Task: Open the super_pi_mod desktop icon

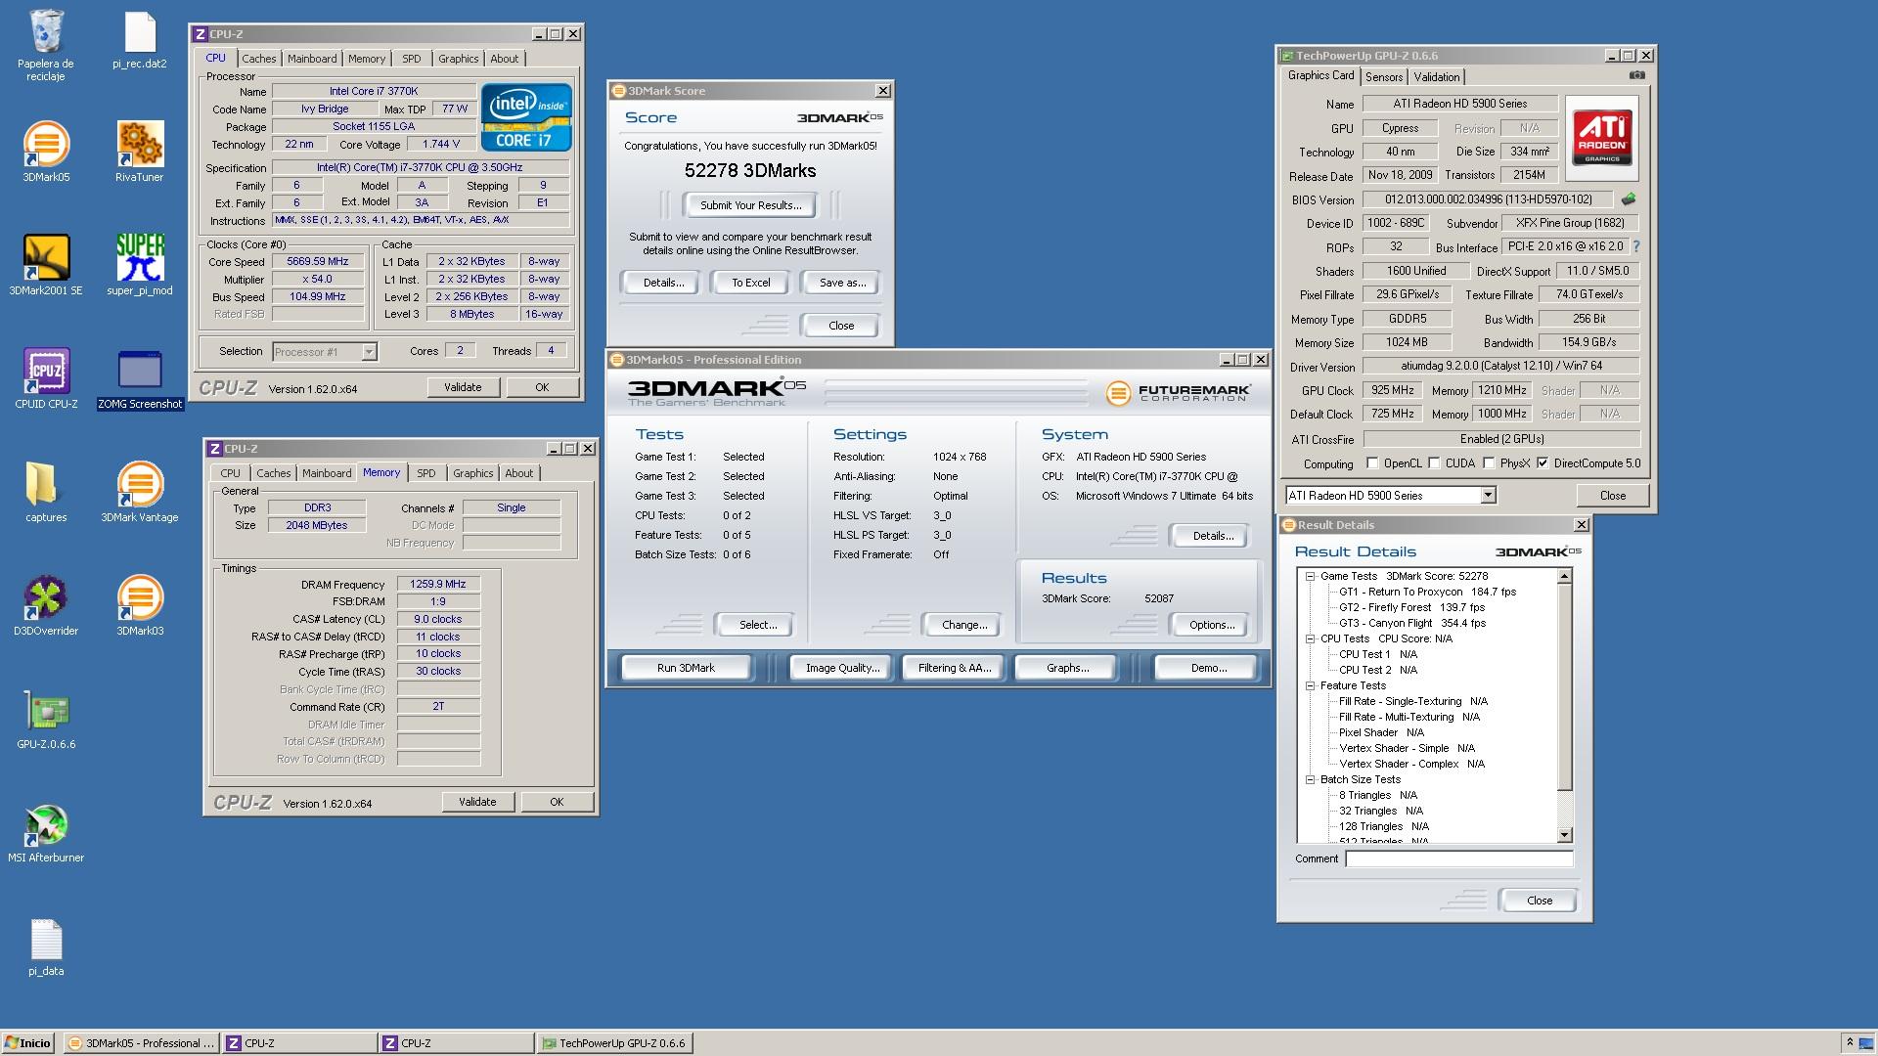Action: tap(140, 265)
